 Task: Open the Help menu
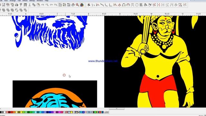click(47, 1)
